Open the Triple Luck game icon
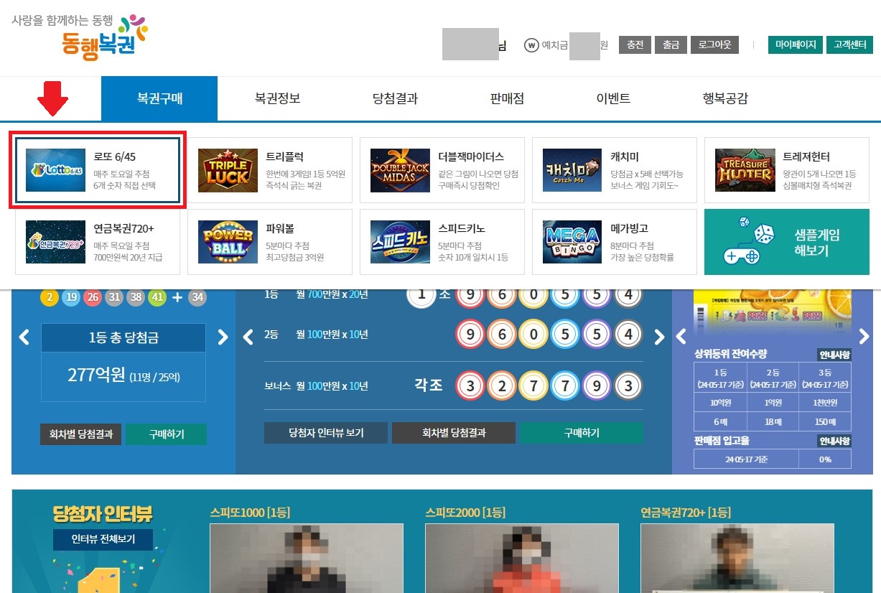Viewport: 881px width, 593px height. (228, 170)
